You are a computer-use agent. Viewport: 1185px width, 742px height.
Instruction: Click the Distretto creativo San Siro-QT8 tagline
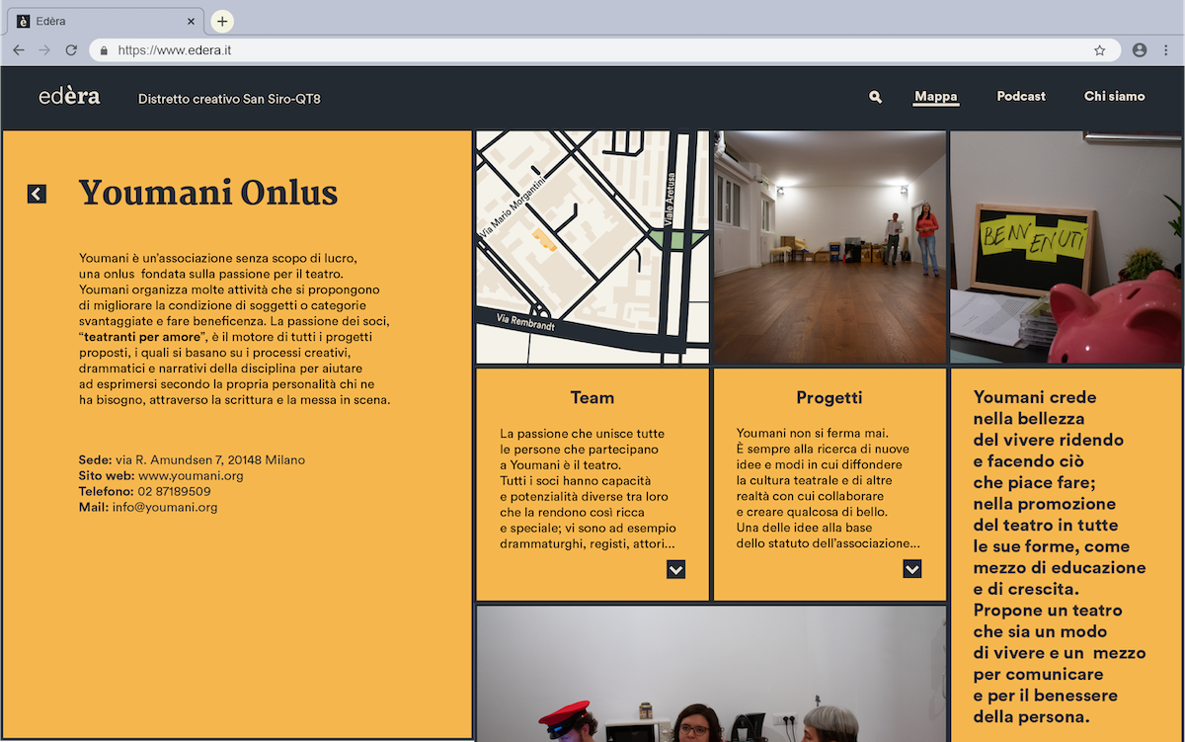tap(229, 99)
